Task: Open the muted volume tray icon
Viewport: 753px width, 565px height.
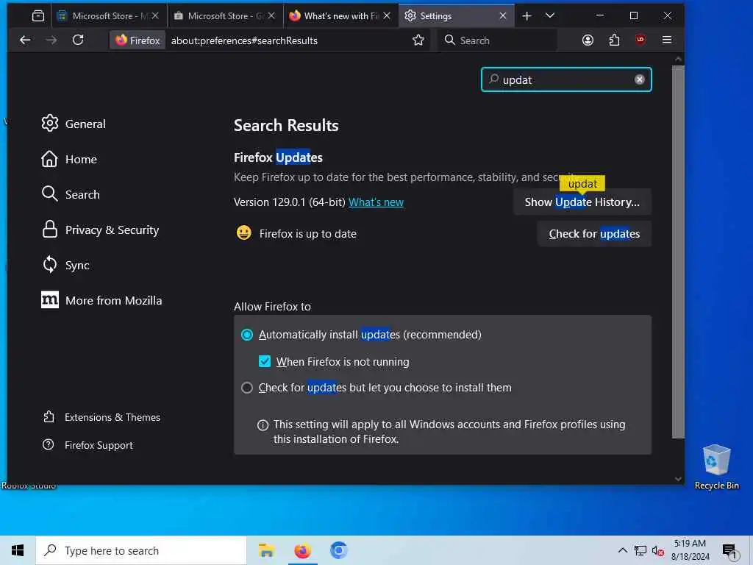Action: click(x=658, y=550)
